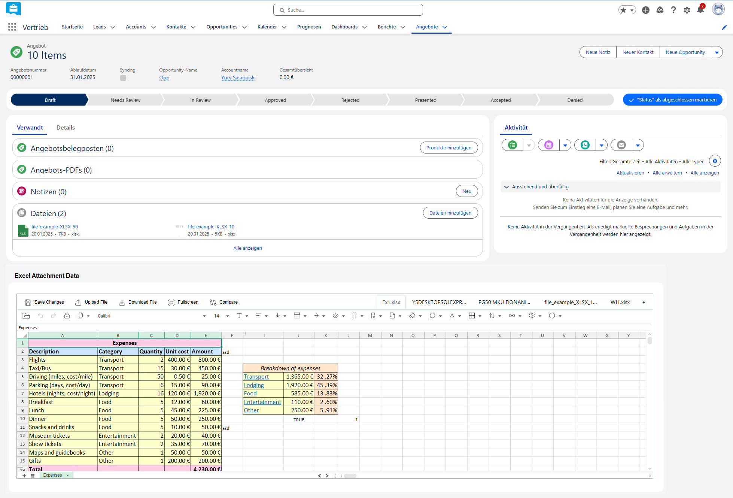The height and width of the screenshot is (498, 733).
Task: Click Produkte hinzufügen button
Action: [449, 148]
